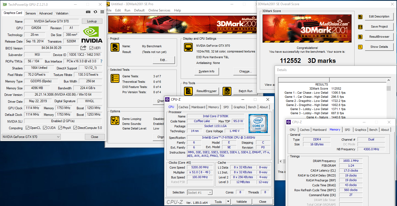This screenshot has height=206, width=397.
Task: Toggle the UEFI checkbox
Action: point(91,48)
